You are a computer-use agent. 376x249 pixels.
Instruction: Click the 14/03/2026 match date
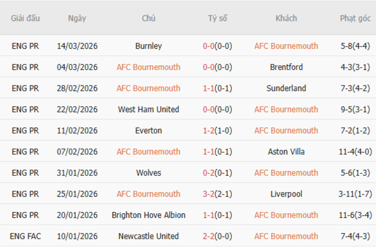click(77, 46)
